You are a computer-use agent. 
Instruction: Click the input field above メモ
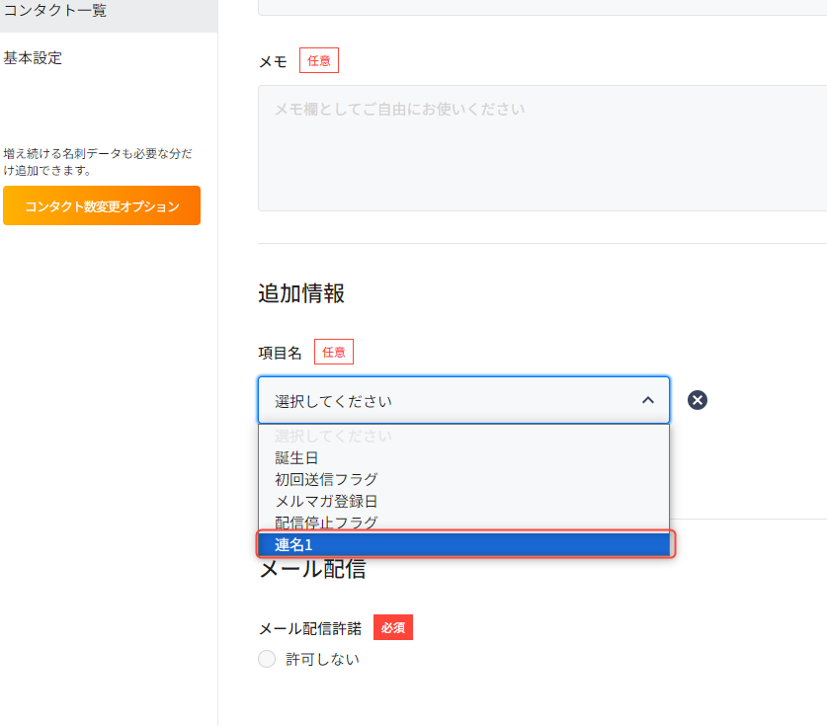coord(541,7)
